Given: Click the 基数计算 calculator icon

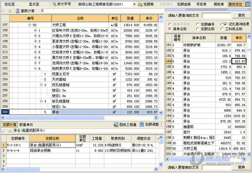Looking at the screenshot, I should [x=18, y=11].
